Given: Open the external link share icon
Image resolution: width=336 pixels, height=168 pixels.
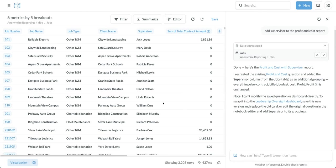Looking at the screenshot, I should click(202, 19).
